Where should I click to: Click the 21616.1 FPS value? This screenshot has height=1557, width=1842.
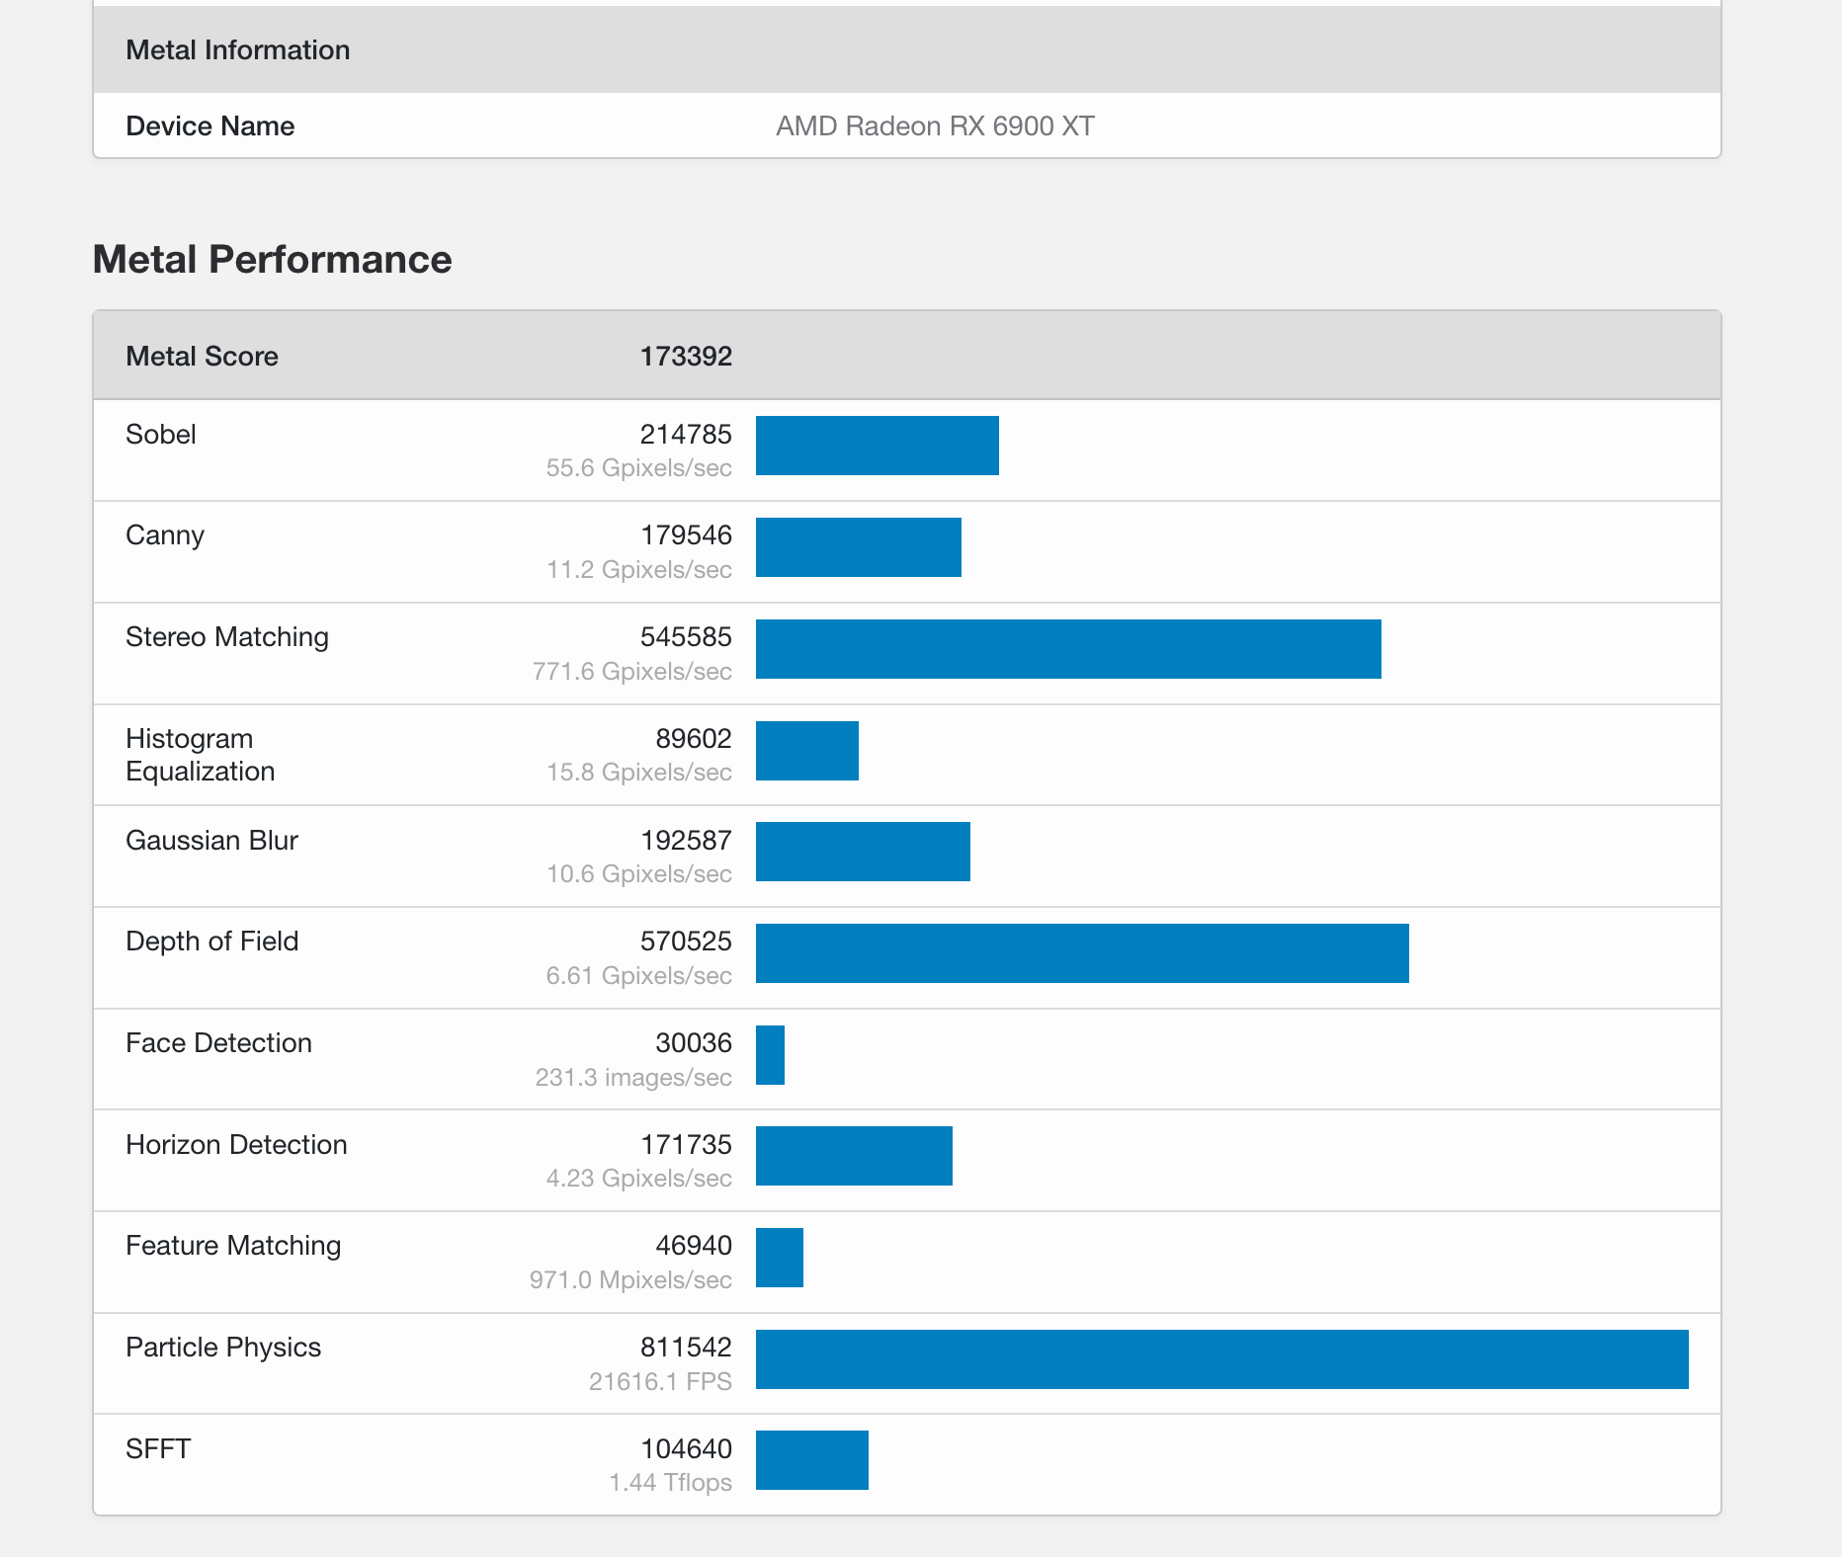[659, 1381]
